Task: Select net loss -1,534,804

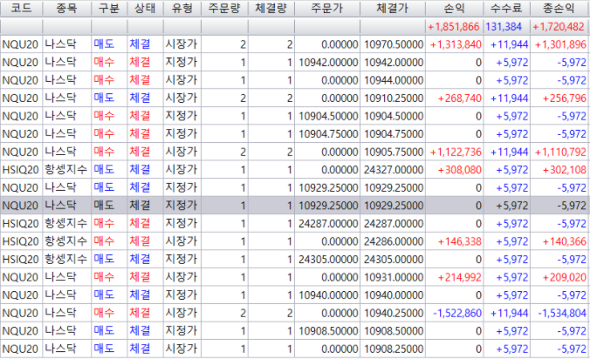Action: (562, 313)
